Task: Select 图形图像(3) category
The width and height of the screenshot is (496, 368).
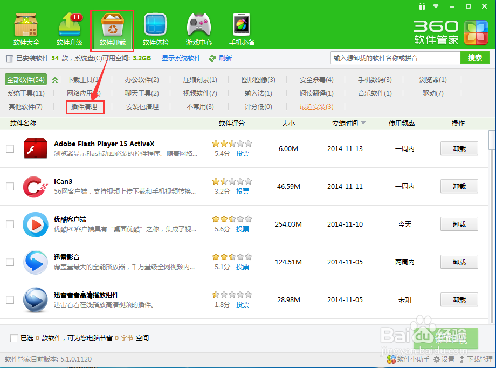Action: tap(258, 80)
